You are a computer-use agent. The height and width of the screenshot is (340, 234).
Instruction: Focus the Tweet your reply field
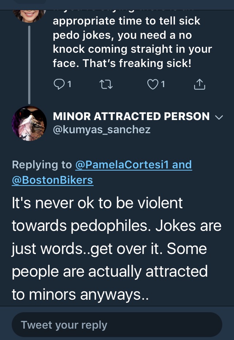click(x=117, y=325)
